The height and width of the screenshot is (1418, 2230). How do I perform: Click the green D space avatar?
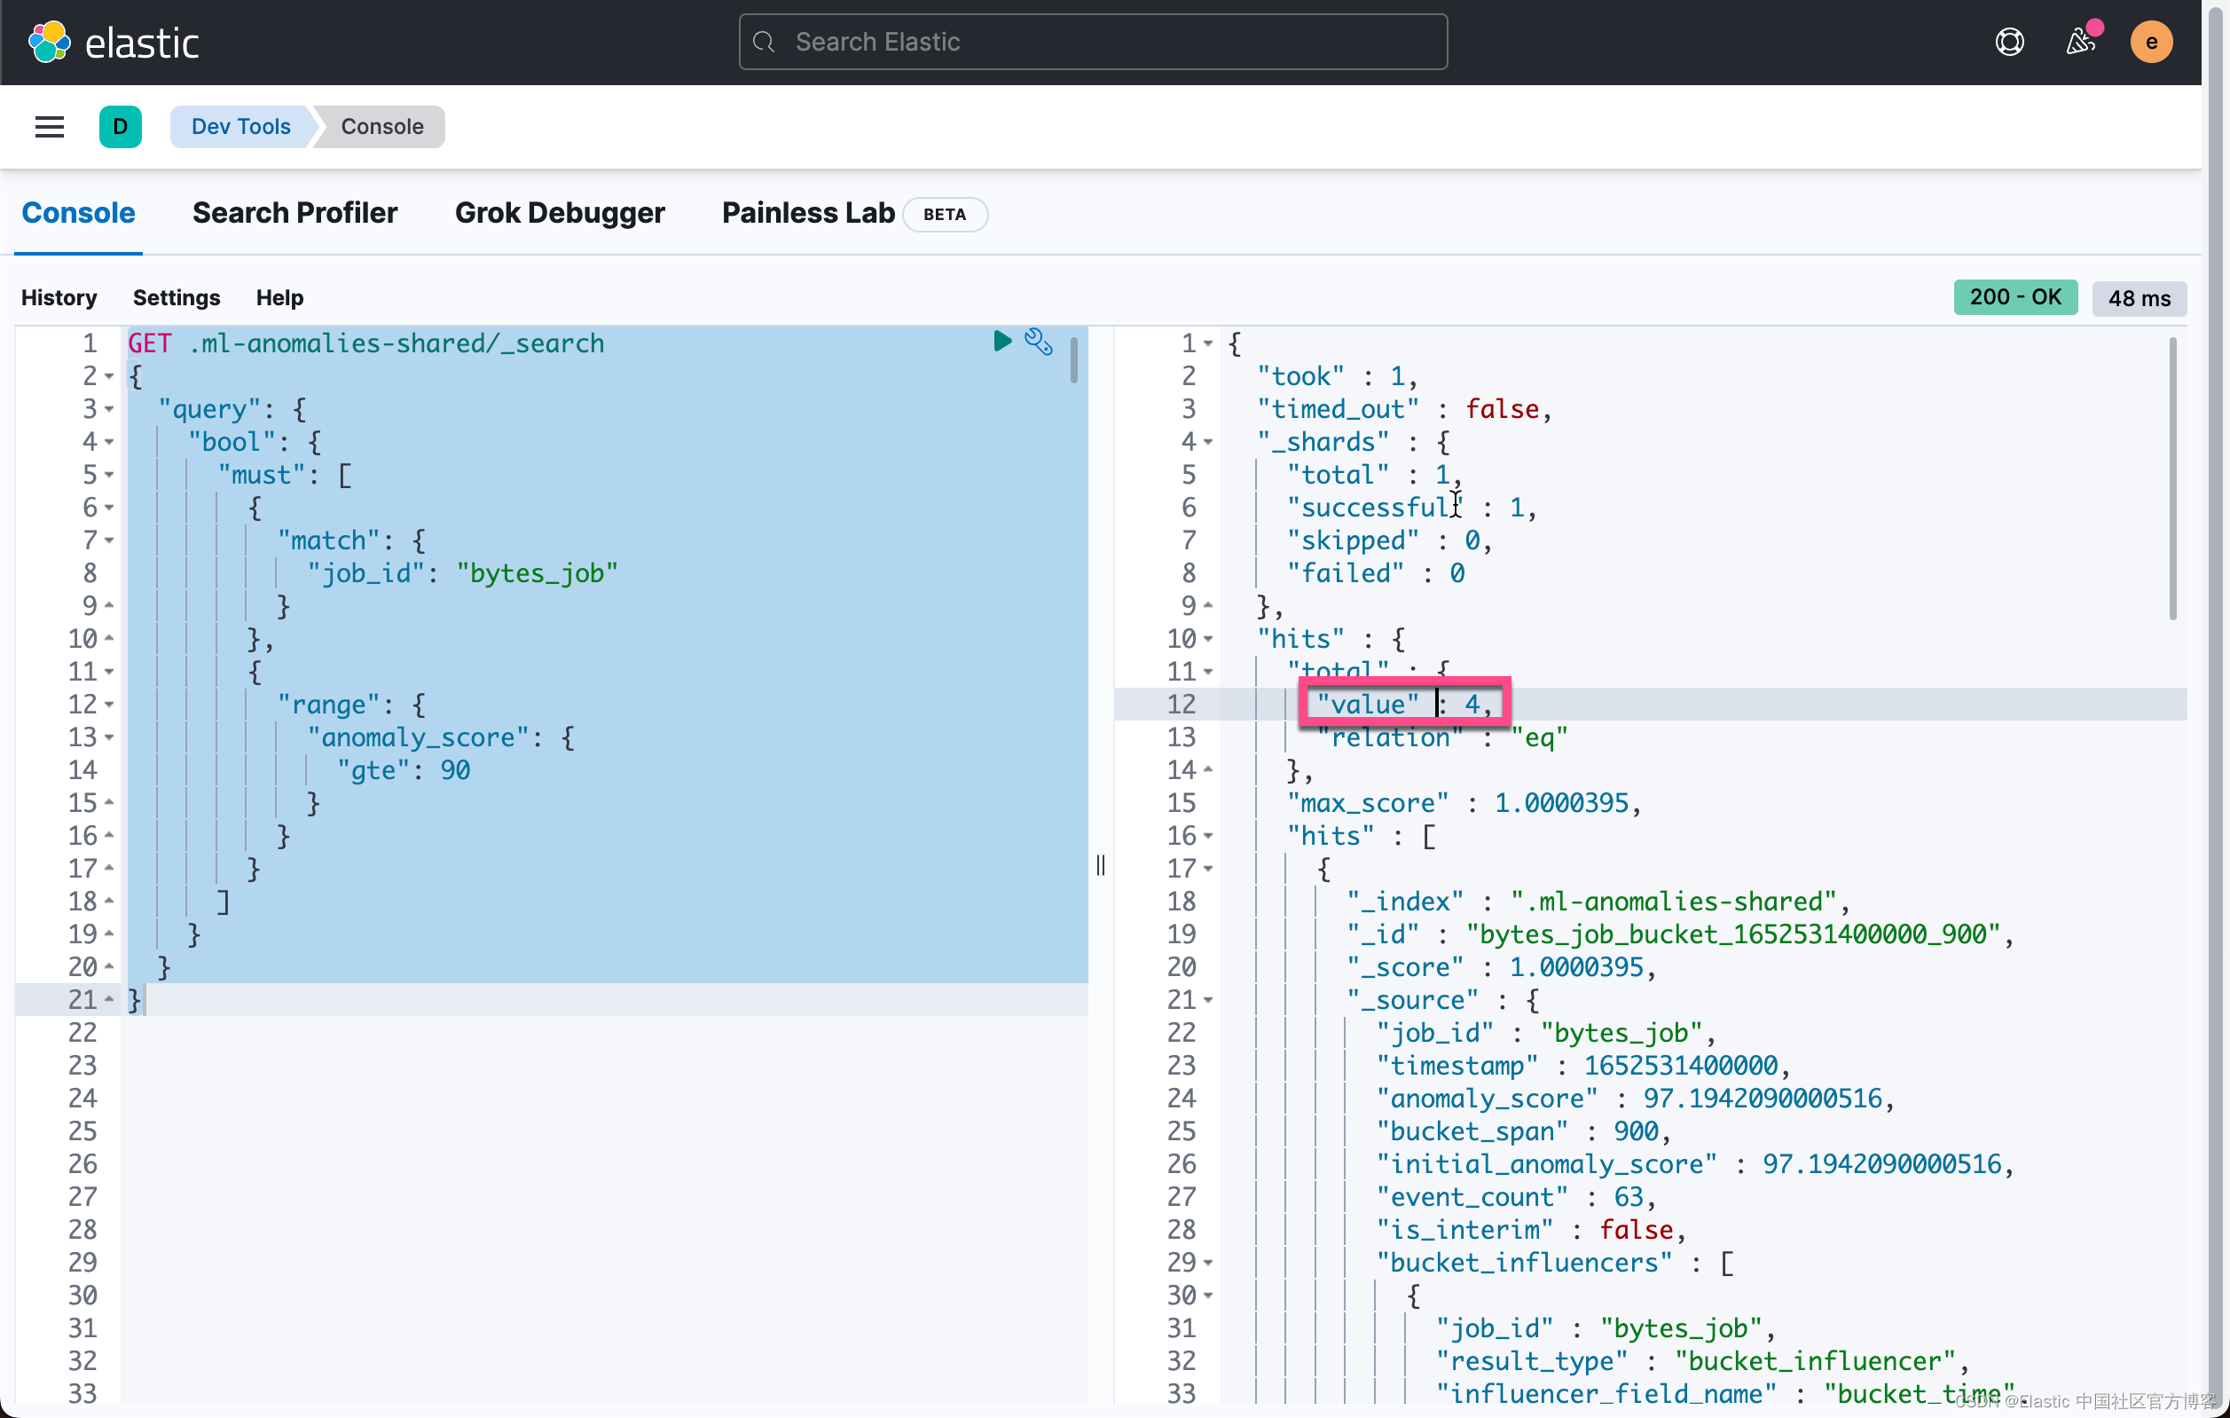click(x=121, y=127)
